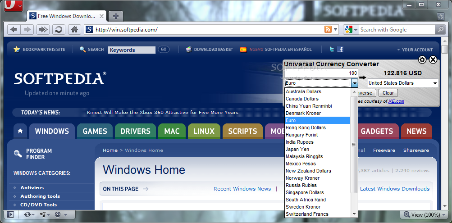The width and height of the screenshot is (452, 223).
Task: Expand the Your Account menu
Action: [x=415, y=50]
